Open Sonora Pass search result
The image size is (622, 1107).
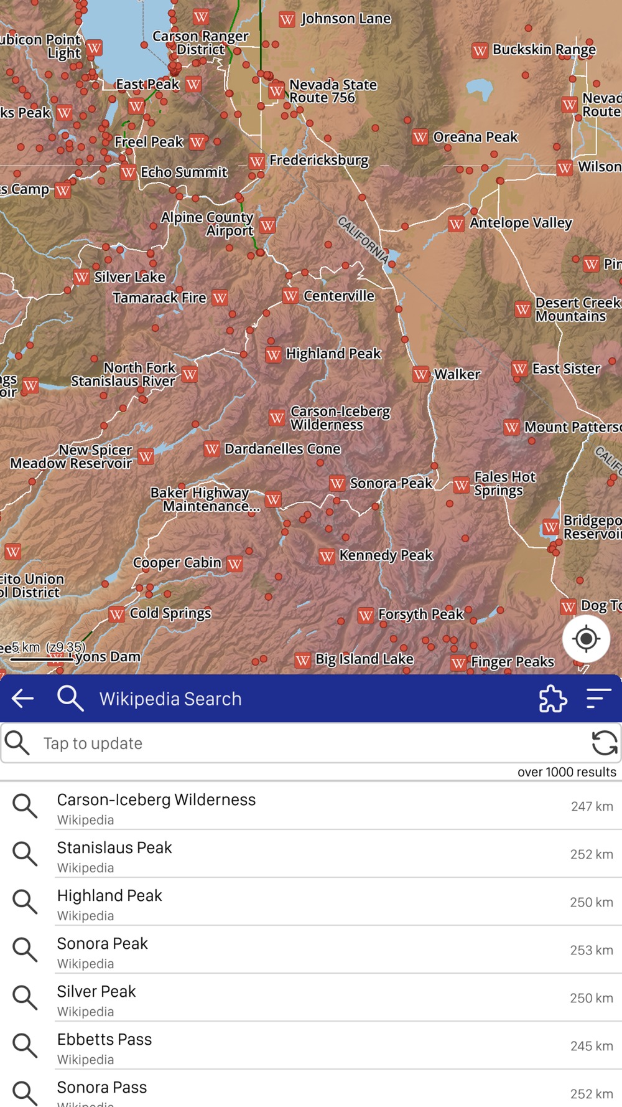click(x=311, y=1089)
